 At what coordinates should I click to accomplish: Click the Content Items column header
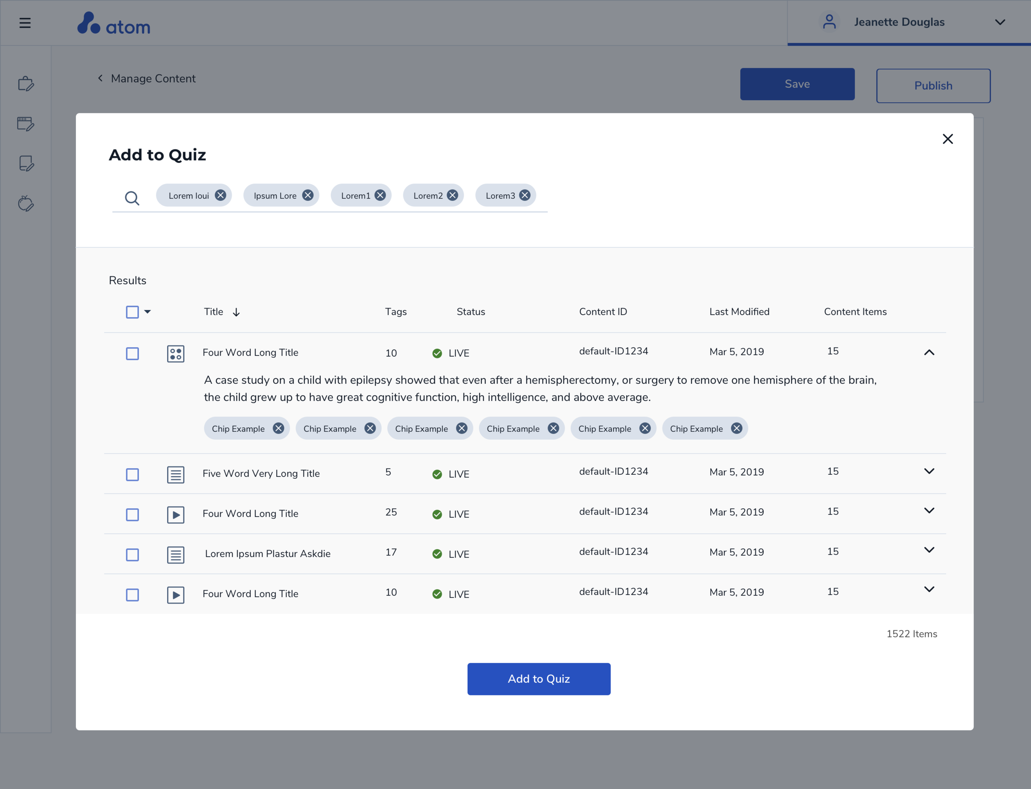[x=855, y=312]
